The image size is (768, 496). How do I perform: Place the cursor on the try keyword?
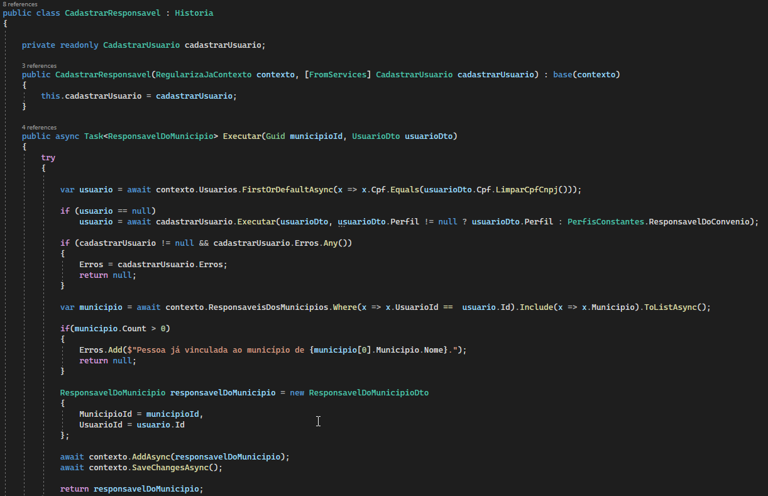[x=48, y=158]
